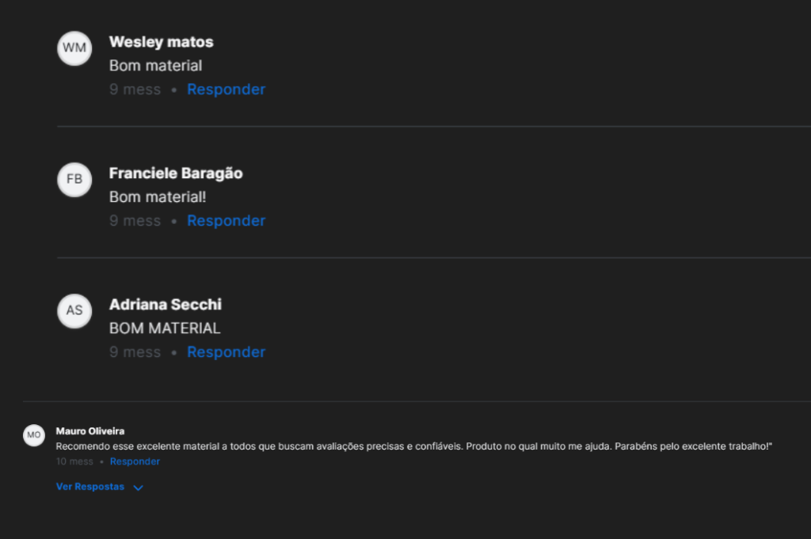Click the uppercase BOM MATERIAL comment text
The width and height of the screenshot is (811, 539).
165,328
